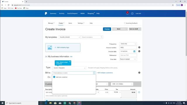Viewport: 187px width, 105px height.
Task: Open Cortana from the taskbar
Action: coord(41,103)
